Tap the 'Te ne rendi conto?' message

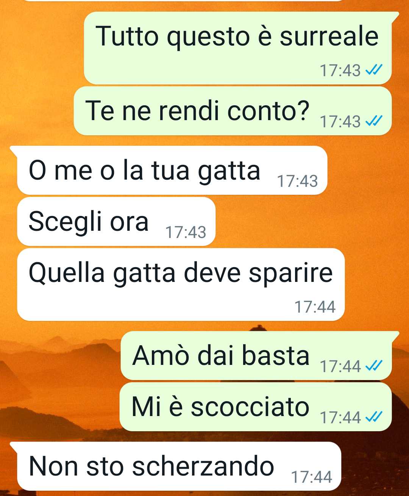coord(233,111)
